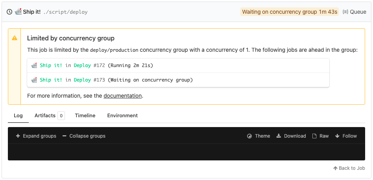Image resolution: width=373 pixels, height=180 pixels.
Task: Click the Theme palette icon
Action: (x=249, y=136)
